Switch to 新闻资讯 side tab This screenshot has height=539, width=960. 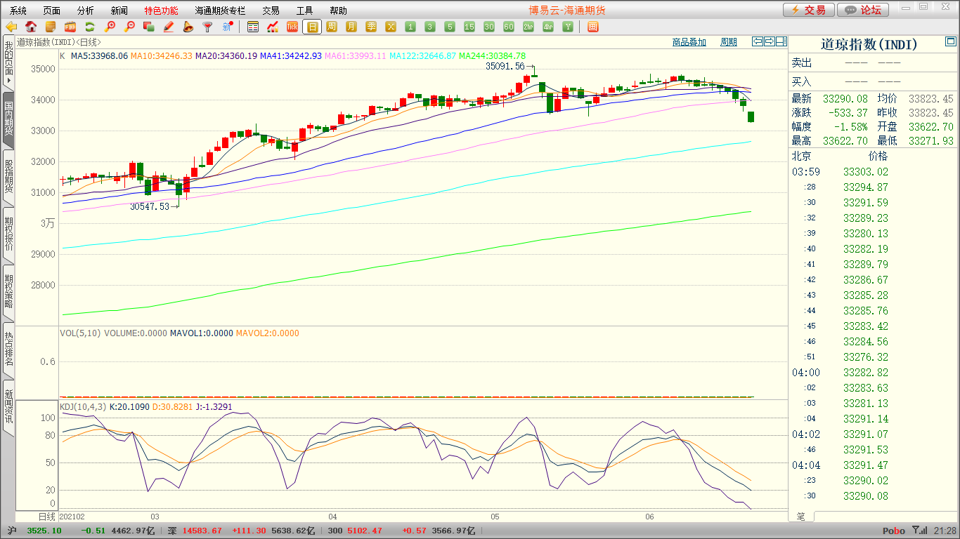point(8,406)
